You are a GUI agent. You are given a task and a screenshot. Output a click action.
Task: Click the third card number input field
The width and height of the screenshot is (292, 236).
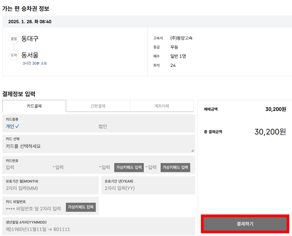(106, 167)
